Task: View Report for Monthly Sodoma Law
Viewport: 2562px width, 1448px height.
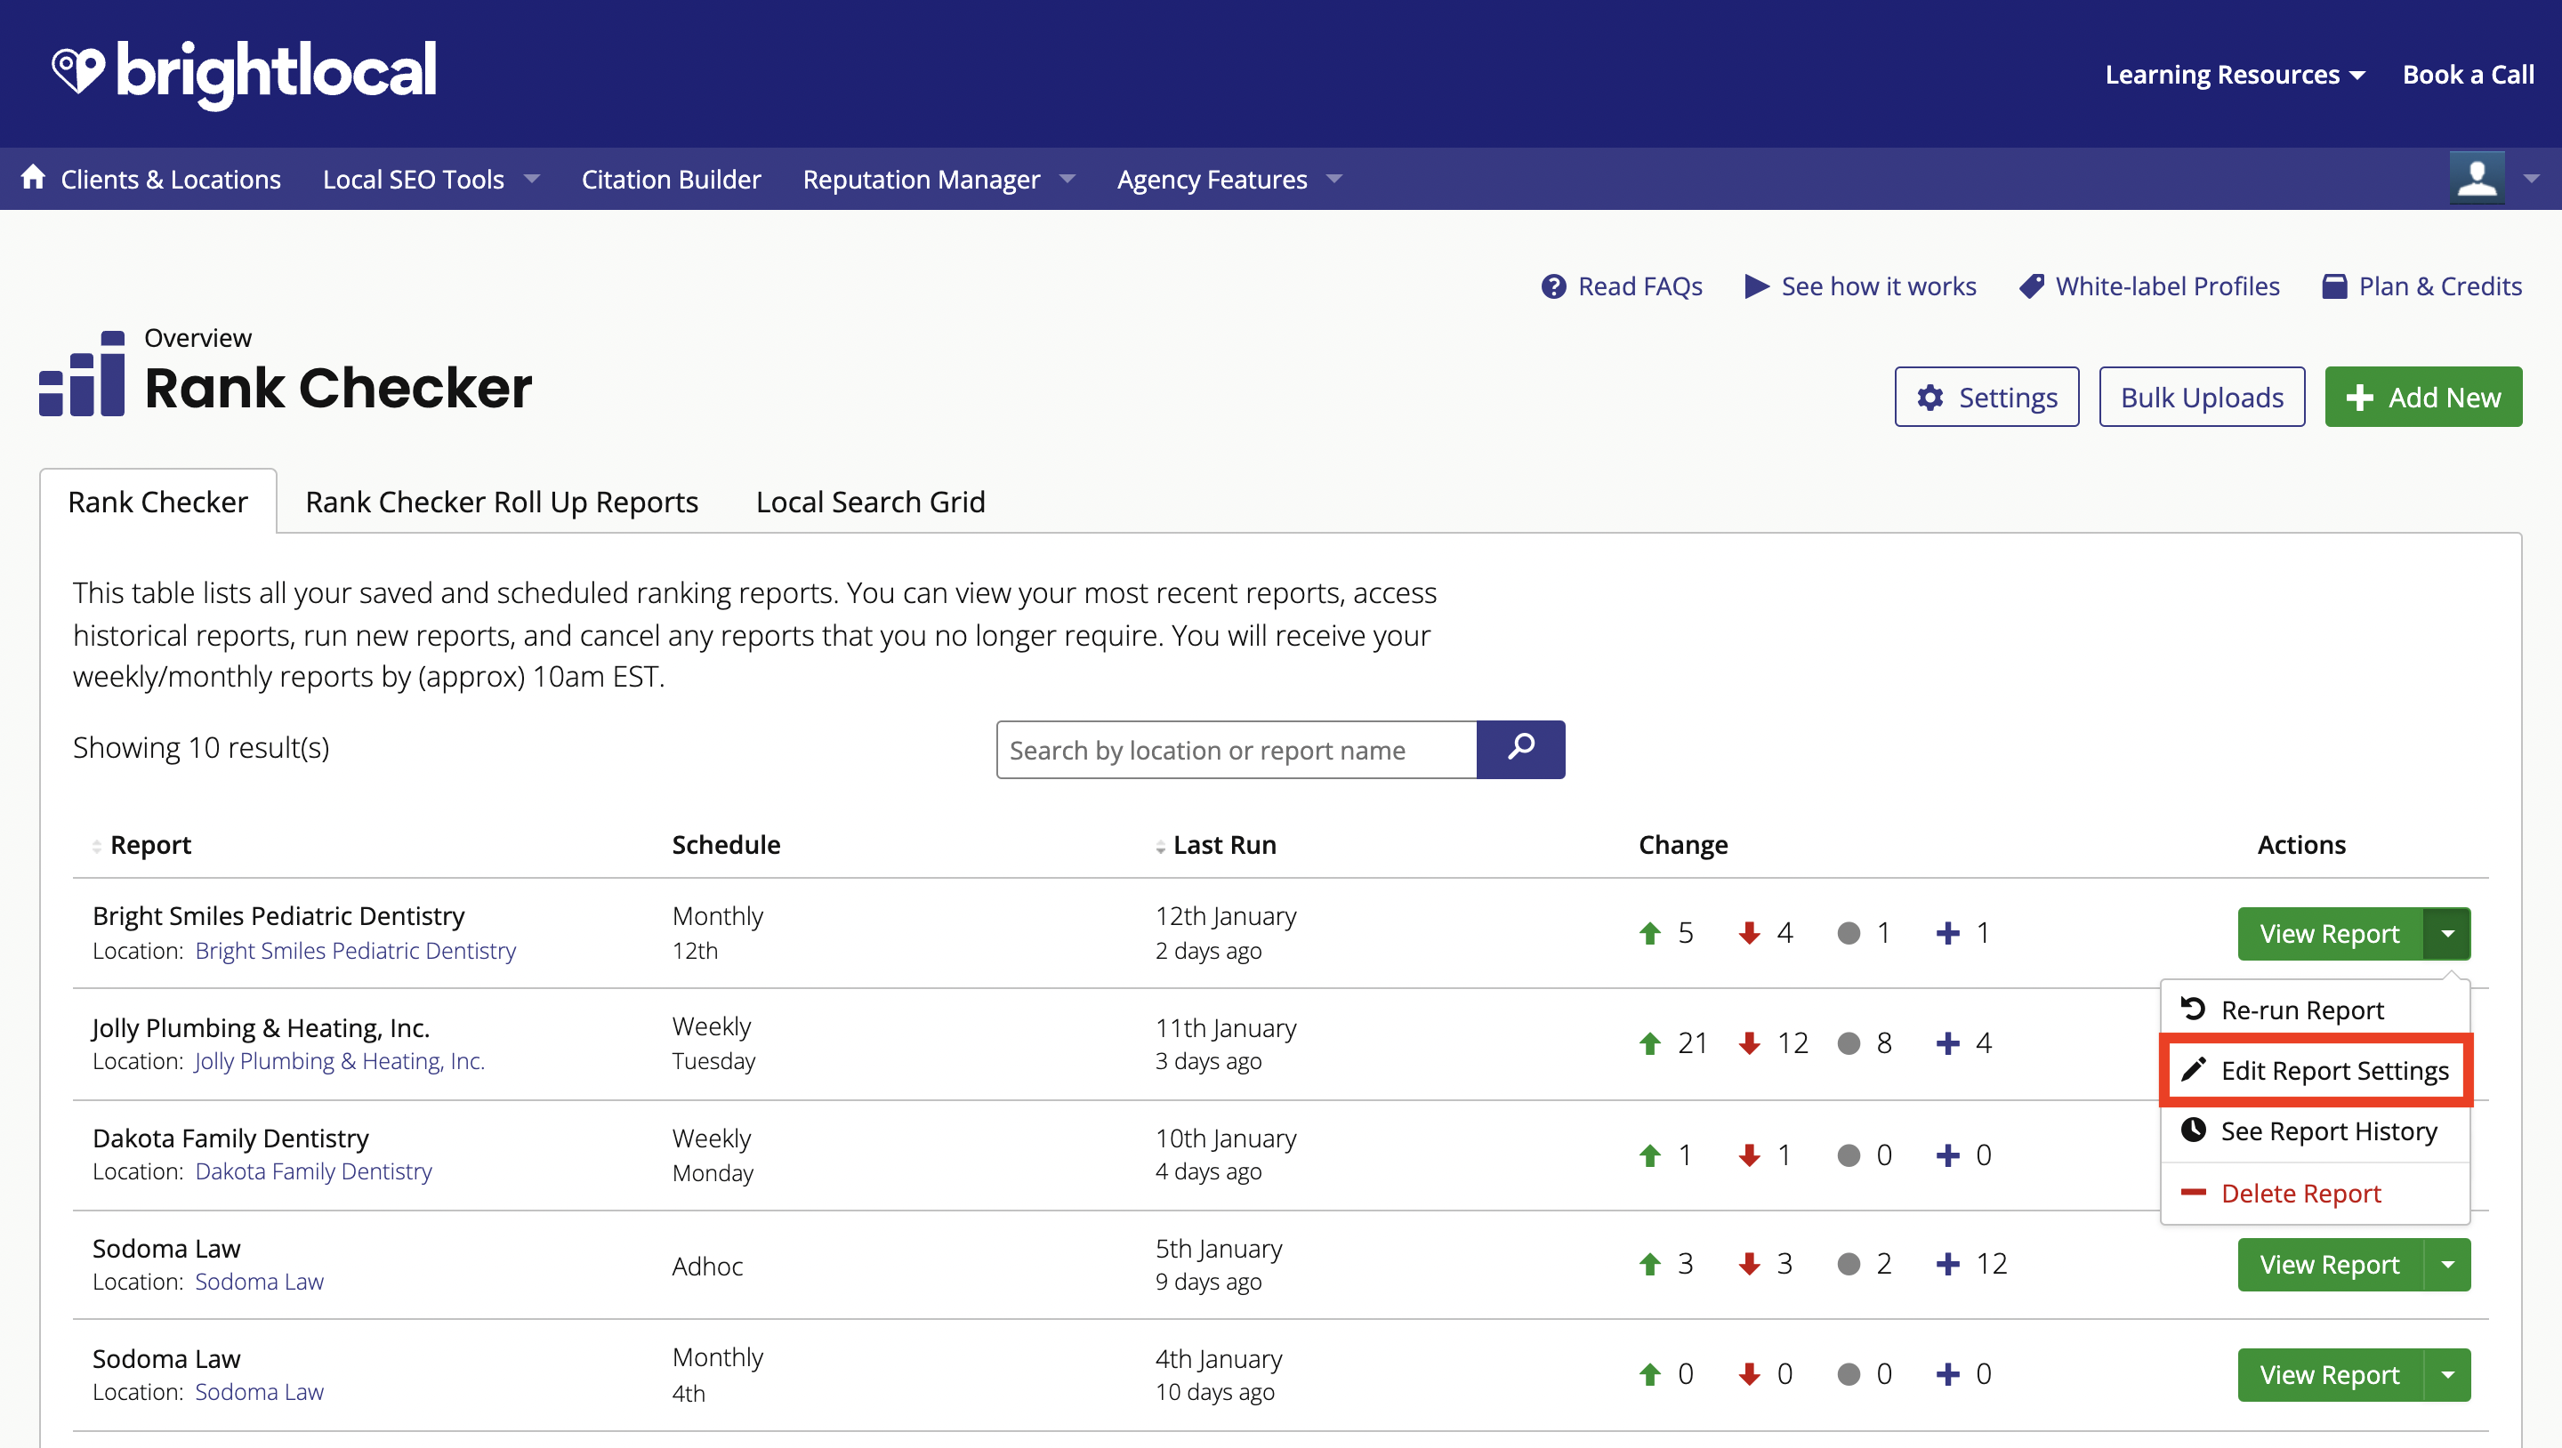Action: point(2329,1375)
